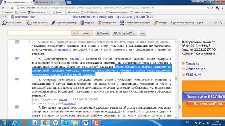Screen dimensions: 225x126
Task: Open Chrome from the taskbar
Action: [x=45, y=123]
